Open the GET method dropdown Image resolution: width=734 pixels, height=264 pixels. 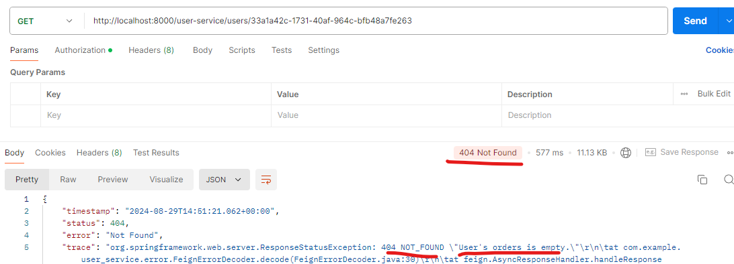tap(46, 21)
